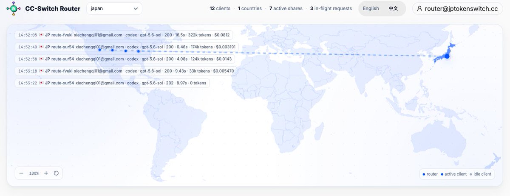Image resolution: width=510 pixels, height=196 pixels.
Task: Reset map view with the rotate icon
Action: coord(56,173)
